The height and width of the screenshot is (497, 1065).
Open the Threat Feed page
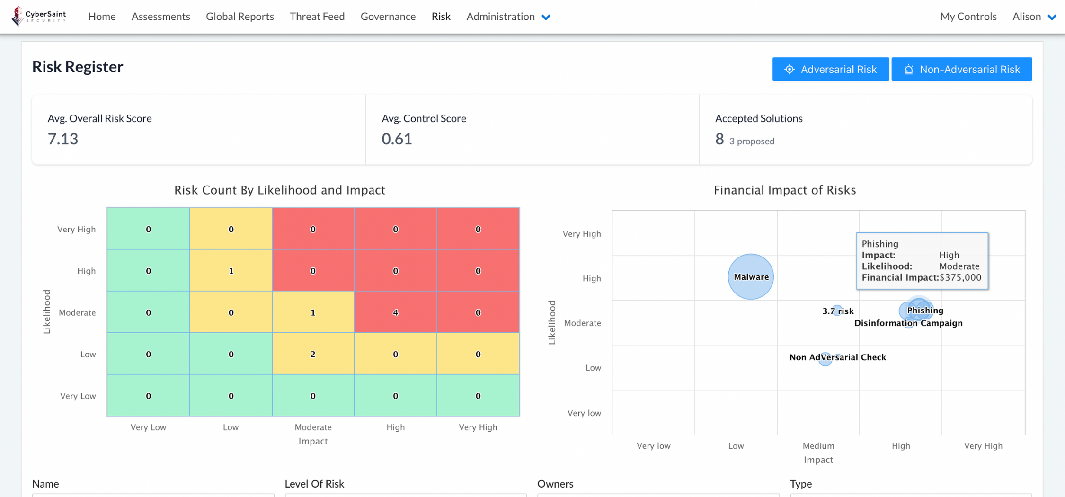click(x=317, y=17)
